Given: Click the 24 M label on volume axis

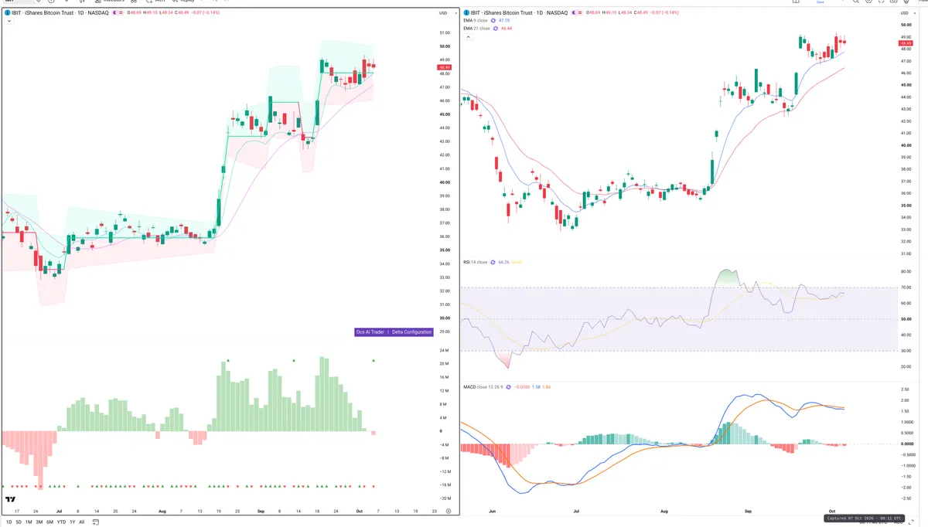Looking at the screenshot, I should (x=445, y=351).
